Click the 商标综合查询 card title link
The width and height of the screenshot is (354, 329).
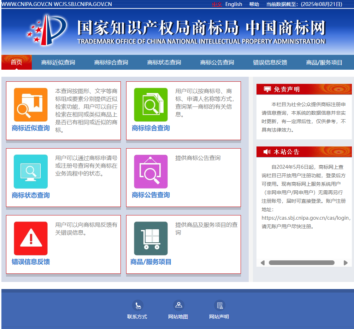(x=151, y=128)
